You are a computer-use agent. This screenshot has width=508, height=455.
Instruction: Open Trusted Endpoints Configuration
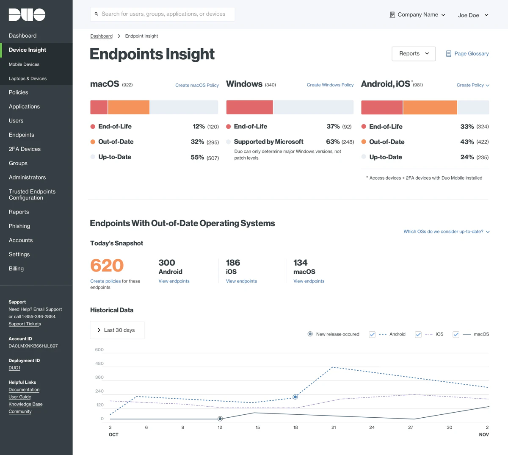pyautogui.click(x=32, y=194)
